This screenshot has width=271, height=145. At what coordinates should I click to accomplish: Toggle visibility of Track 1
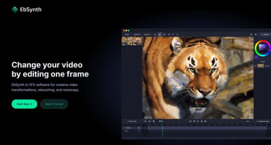point(139,128)
